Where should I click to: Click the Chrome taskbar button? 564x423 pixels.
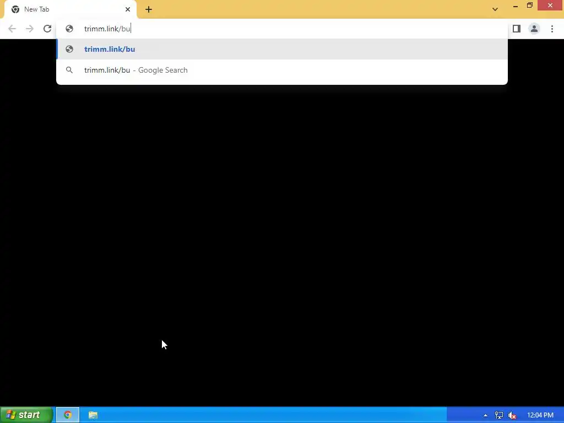tap(68, 415)
